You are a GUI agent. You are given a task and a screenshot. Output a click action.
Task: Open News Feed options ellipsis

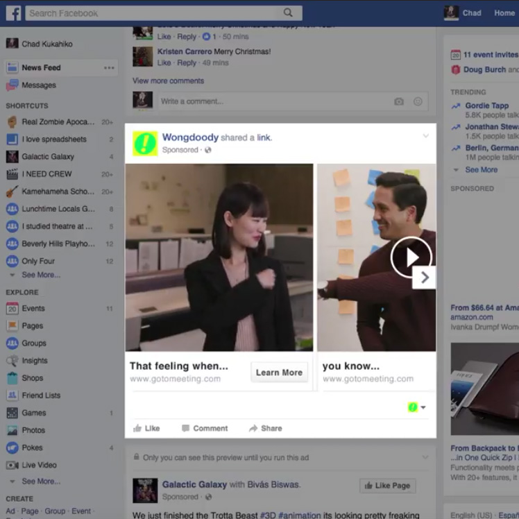[x=109, y=68]
